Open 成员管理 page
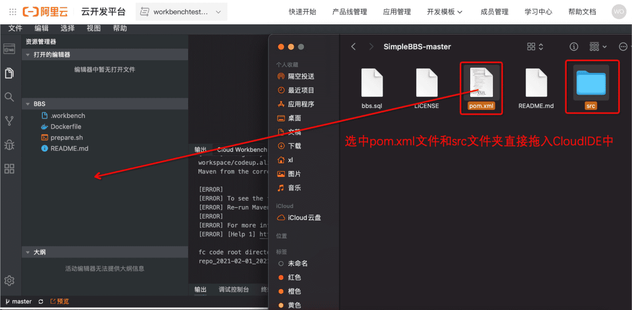Viewport: 632px width, 310px height. pos(494,12)
